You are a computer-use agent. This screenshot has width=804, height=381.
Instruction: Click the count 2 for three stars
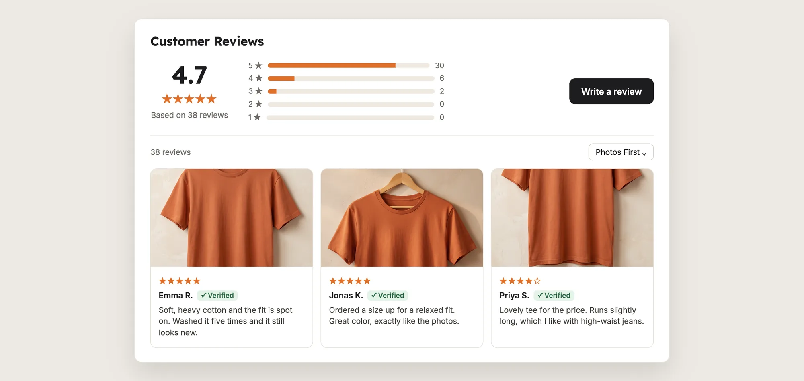coord(442,91)
